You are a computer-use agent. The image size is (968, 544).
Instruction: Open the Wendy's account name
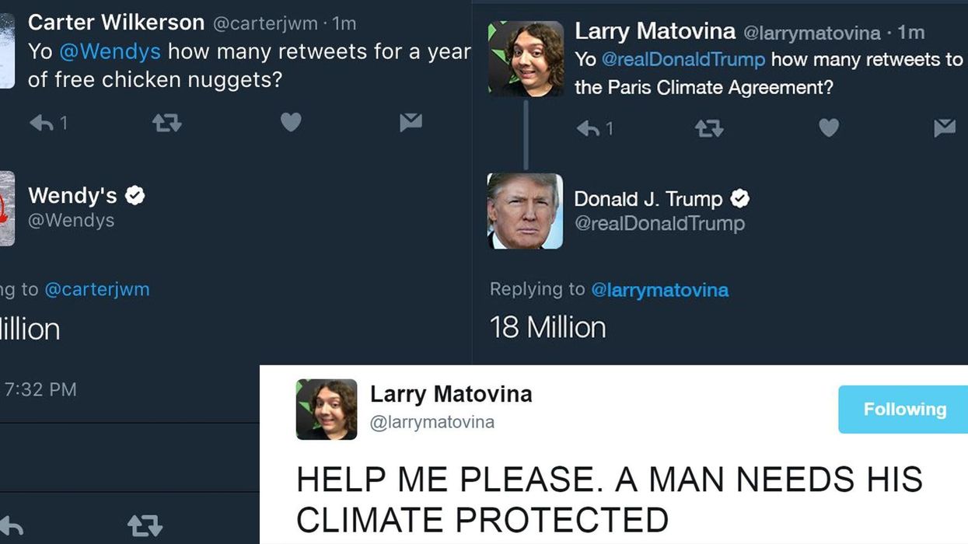pyautogui.click(x=73, y=195)
